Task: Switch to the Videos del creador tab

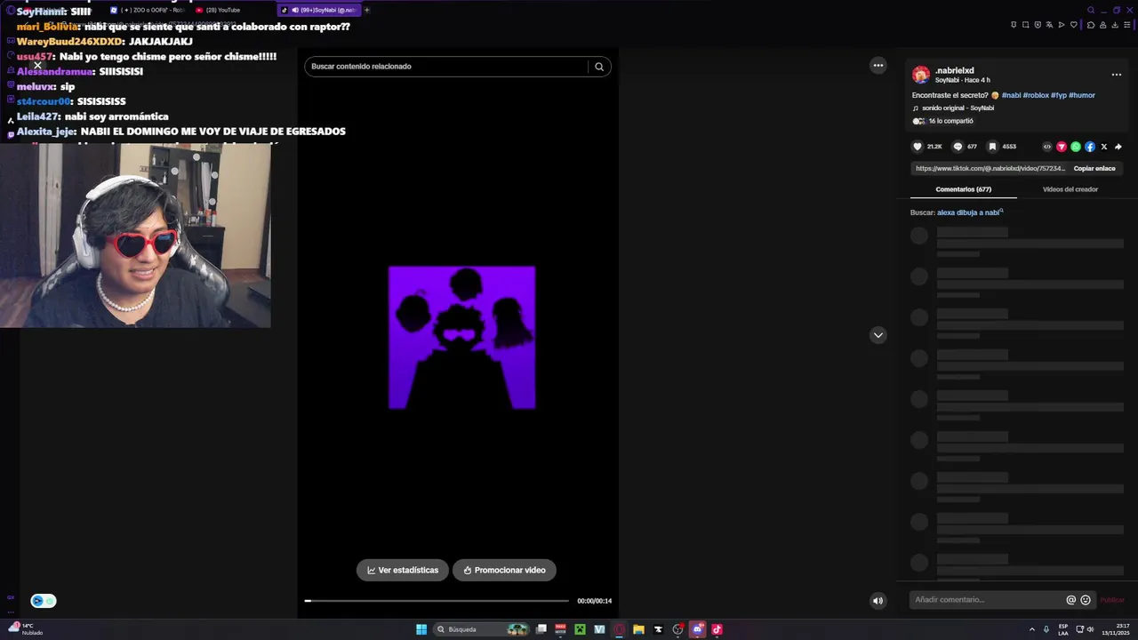Action: point(1070,189)
